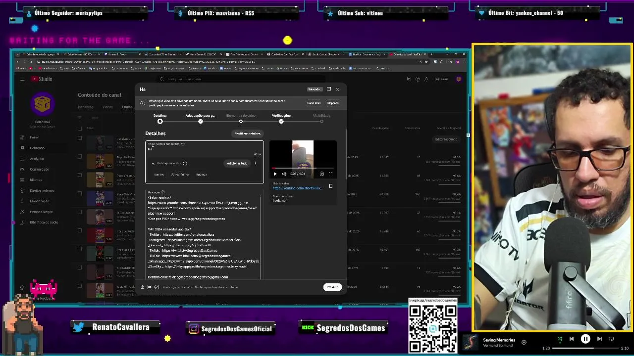
Task: Open a new browser tab with plus
Action: coord(431,54)
